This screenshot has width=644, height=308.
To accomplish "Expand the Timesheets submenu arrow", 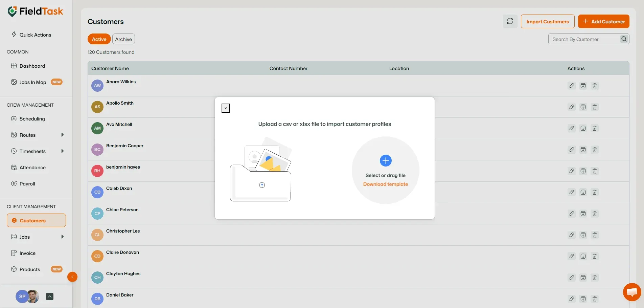I will click(x=62, y=151).
